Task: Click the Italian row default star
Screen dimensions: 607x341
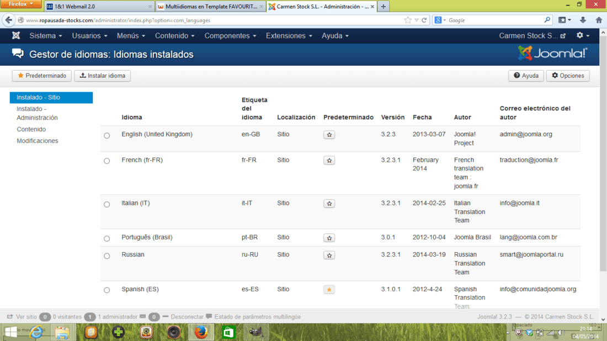Action: (x=329, y=204)
